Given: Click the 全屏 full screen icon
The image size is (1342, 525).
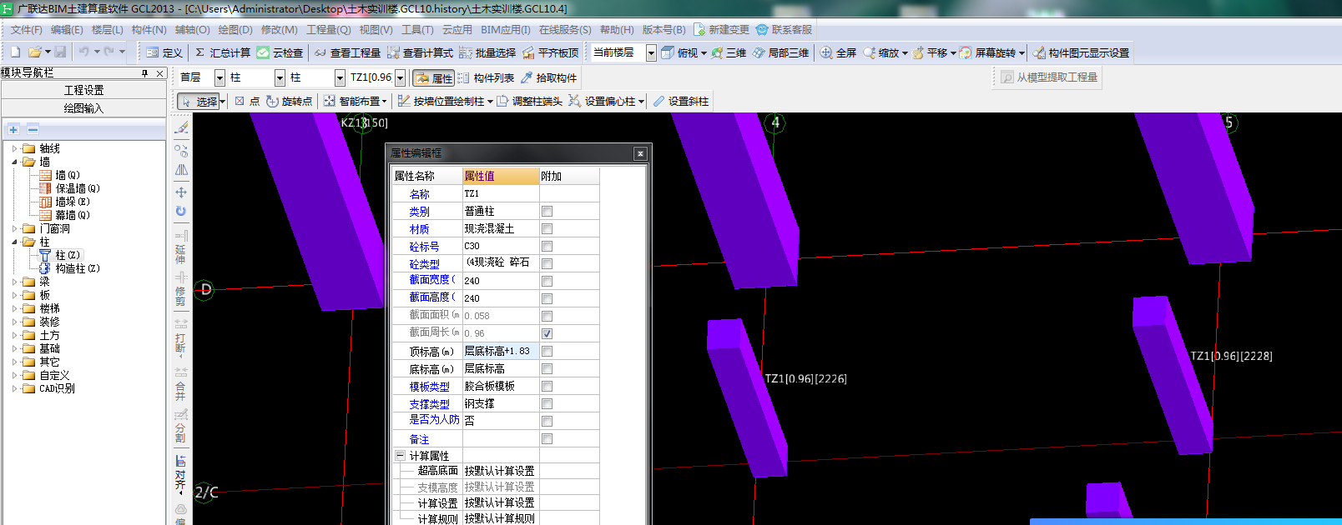Looking at the screenshot, I should (x=826, y=52).
